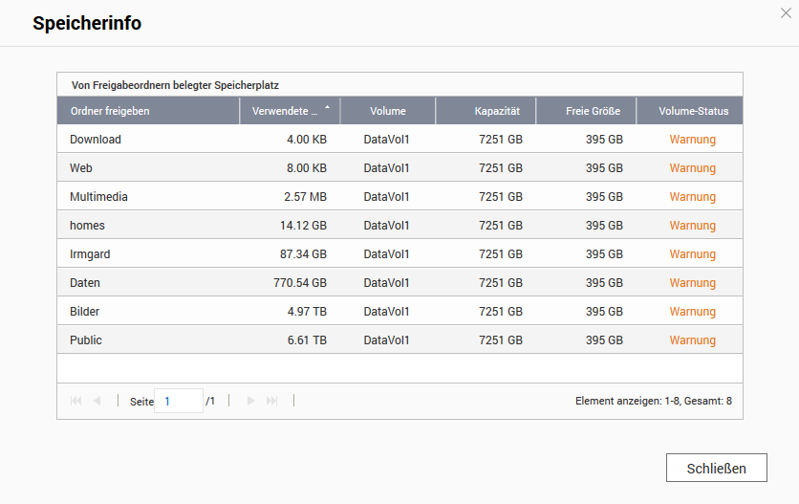This screenshot has width=799, height=504.
Task: Close the Speicherinfo dialog with X
Action: click(786, 13)
